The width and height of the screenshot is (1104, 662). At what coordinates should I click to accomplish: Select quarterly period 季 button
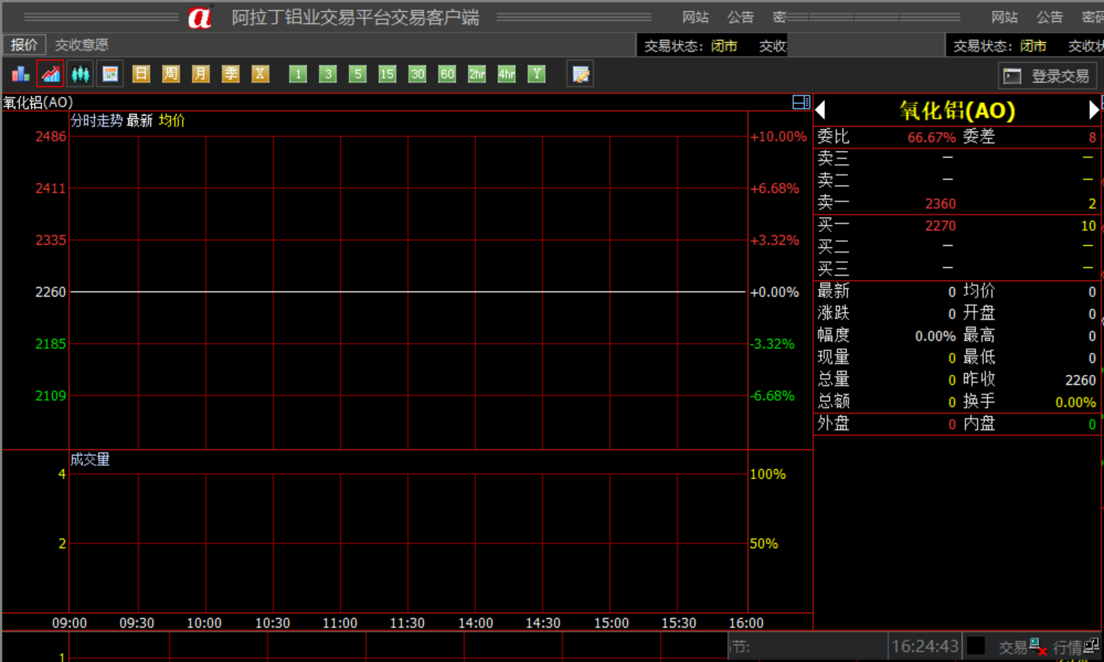pyautogui.click(x=230, y=74)
